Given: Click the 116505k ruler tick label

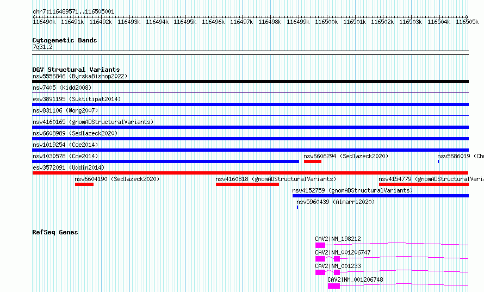Looking at the screenshot, I should (467, 22).
